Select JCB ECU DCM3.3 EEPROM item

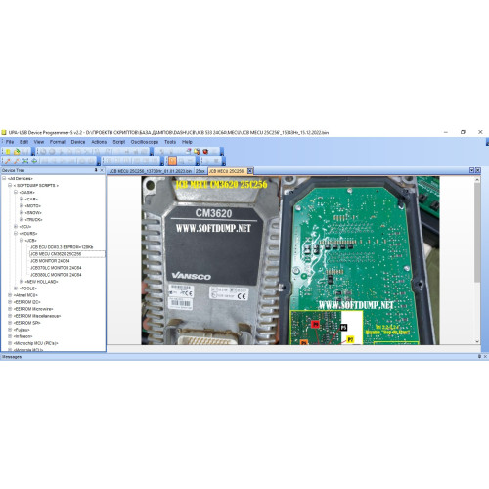point(62,247)
